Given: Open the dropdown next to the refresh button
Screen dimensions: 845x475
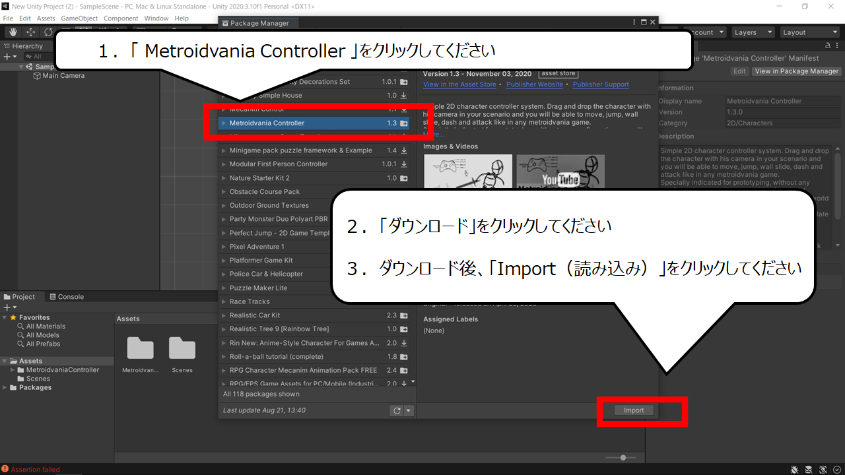Looking at the screenshot, I should tap(409, 410).
